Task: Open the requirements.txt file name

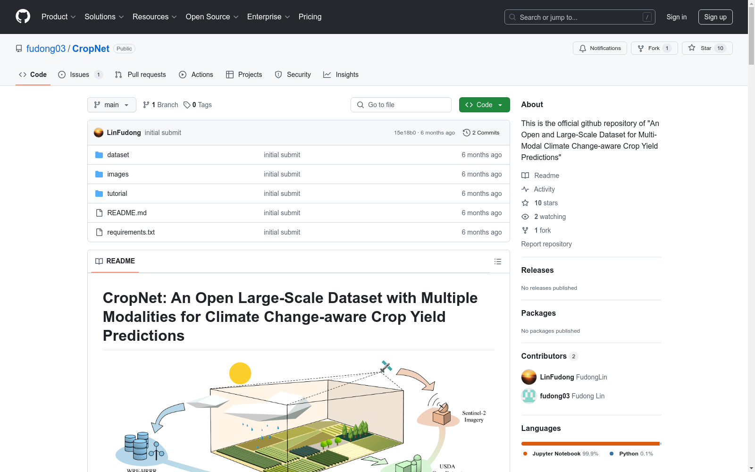Action: (x=131, y=232)
